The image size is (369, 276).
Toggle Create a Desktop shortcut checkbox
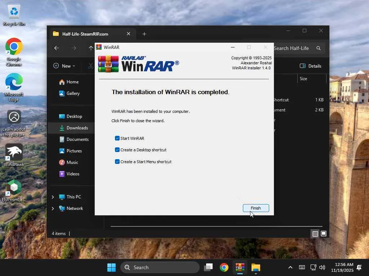[x=117, y=150]
